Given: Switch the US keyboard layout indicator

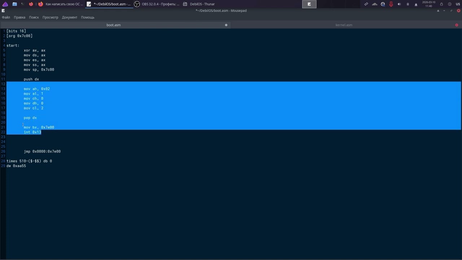Looking at the screenshot, I should (x=458, y=4).
